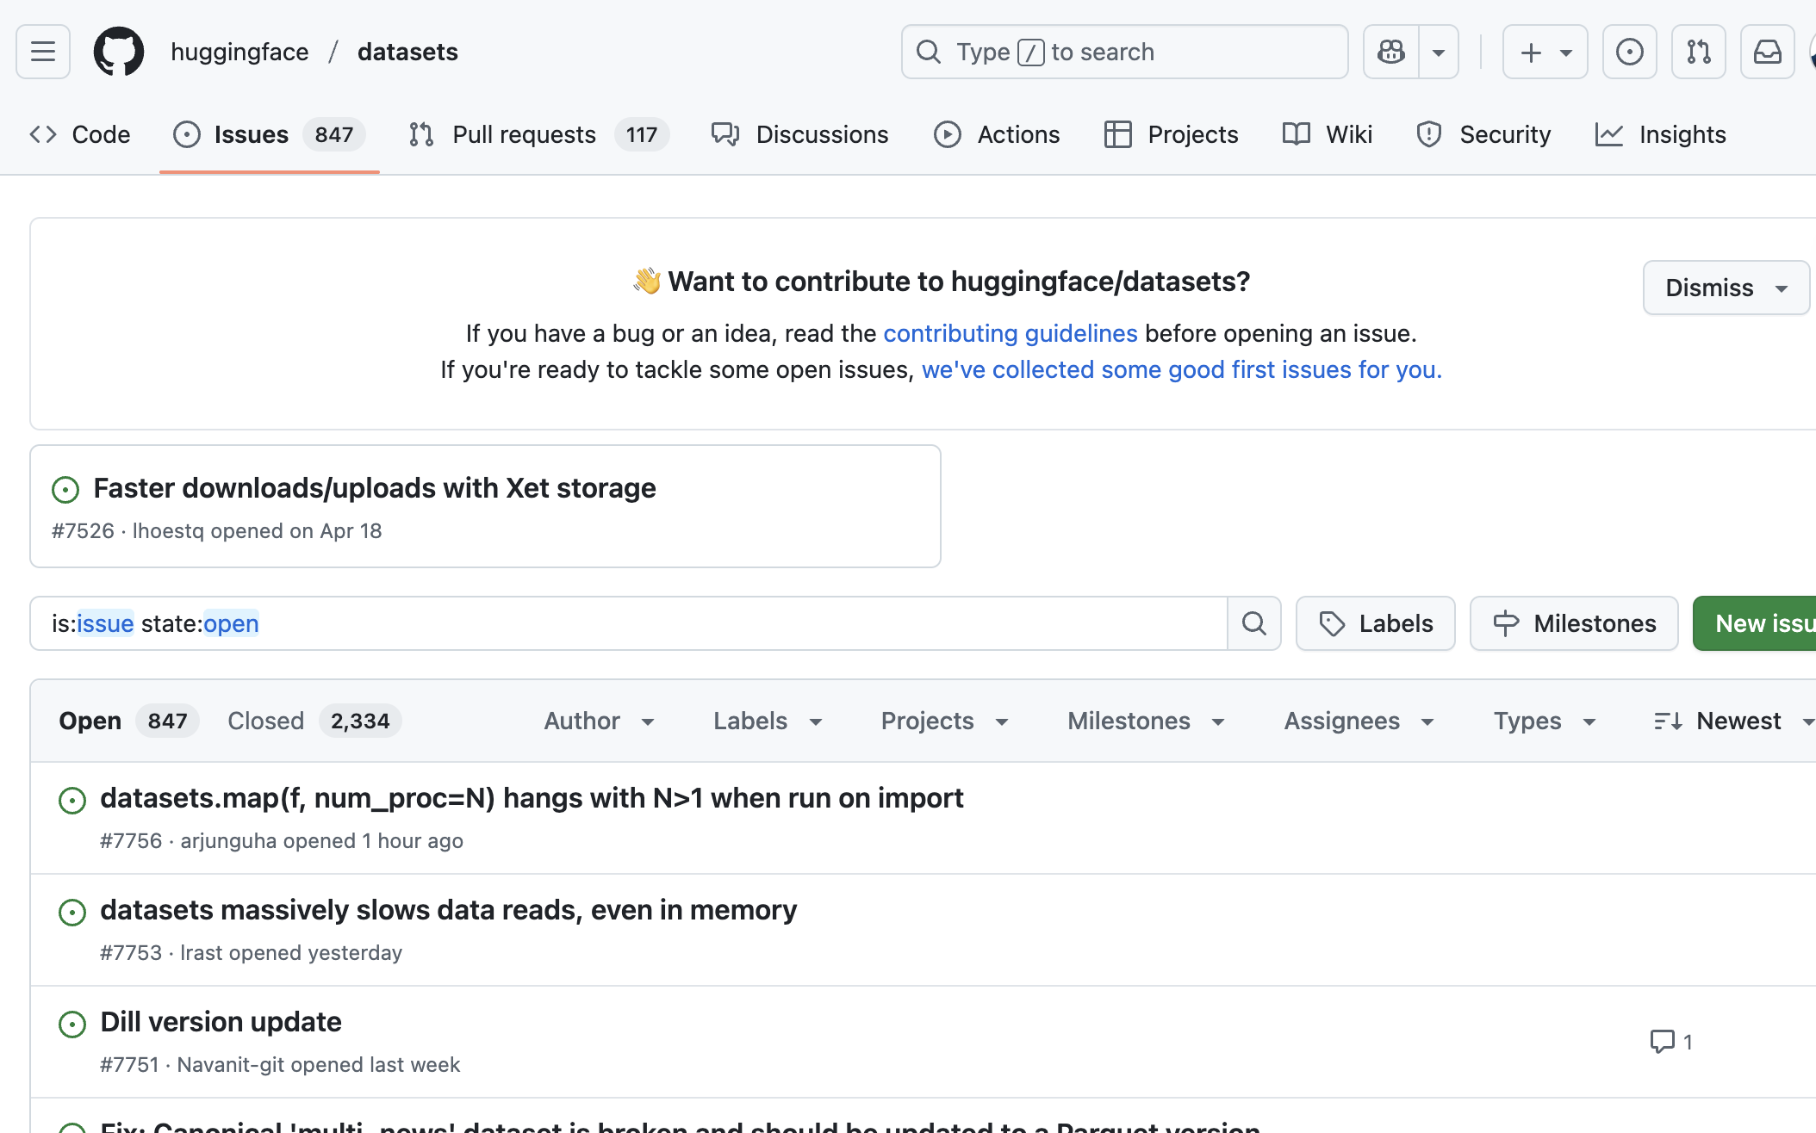
Task: Open the Author filter dropdown
Action: pos(600,721)
